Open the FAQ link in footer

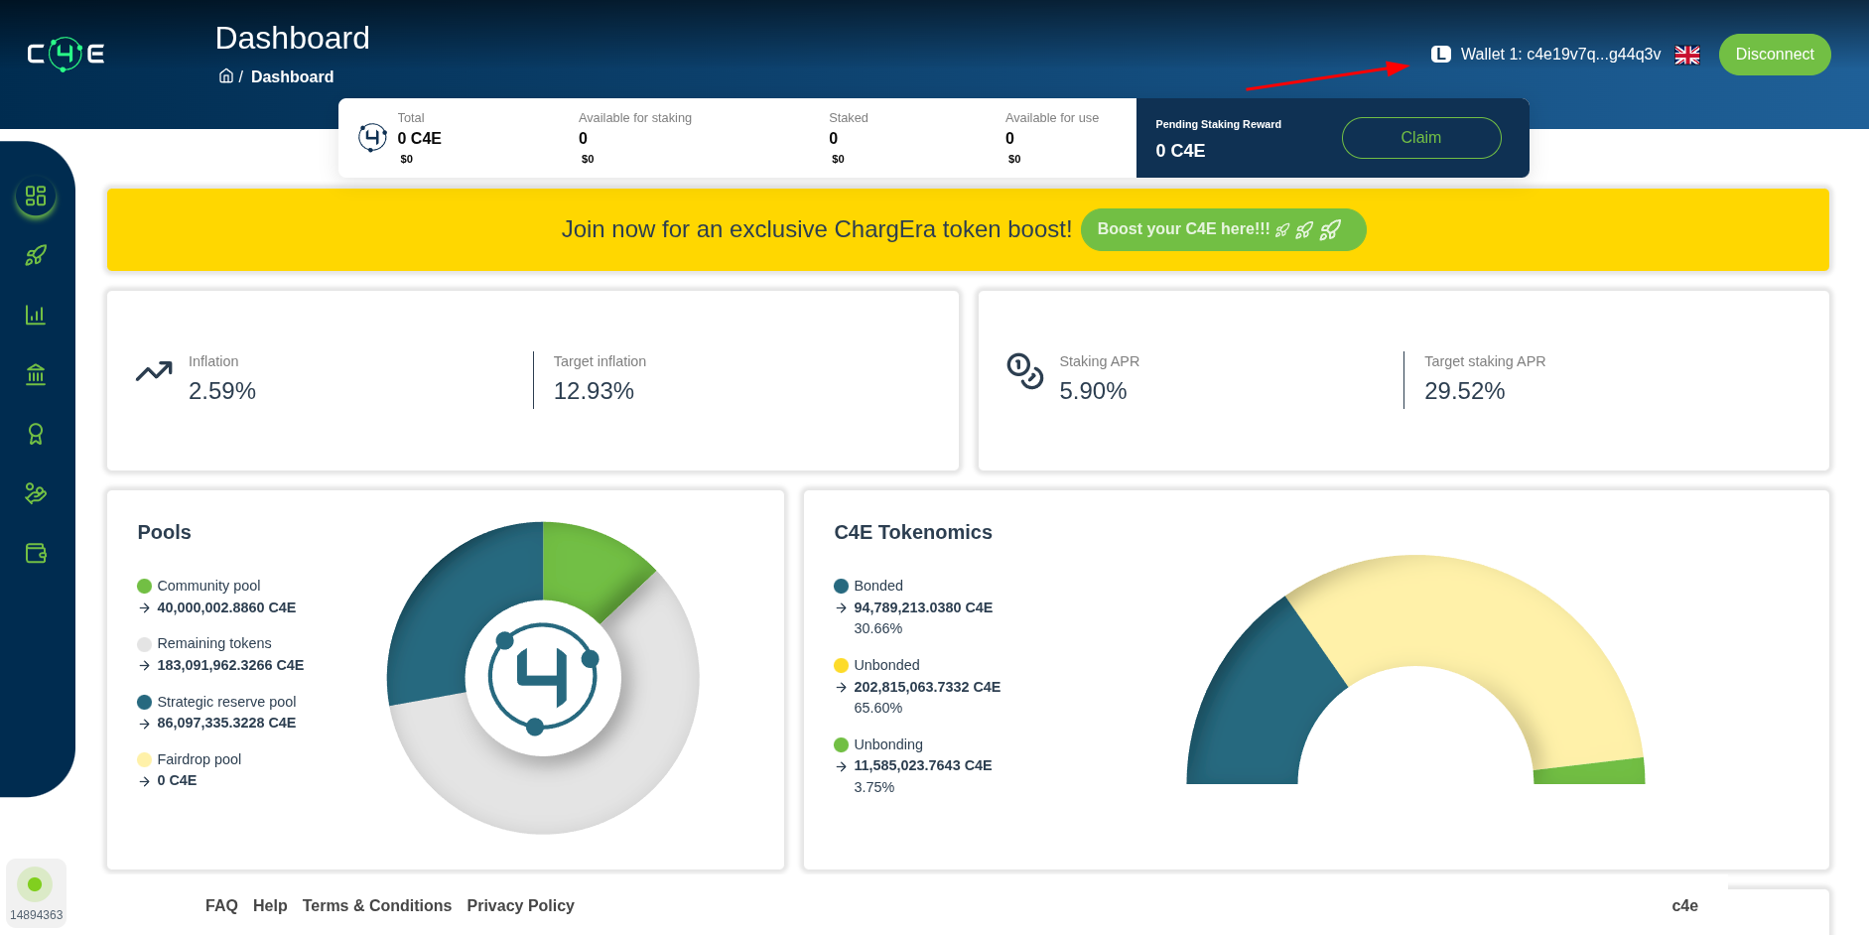tap(221, 905)
